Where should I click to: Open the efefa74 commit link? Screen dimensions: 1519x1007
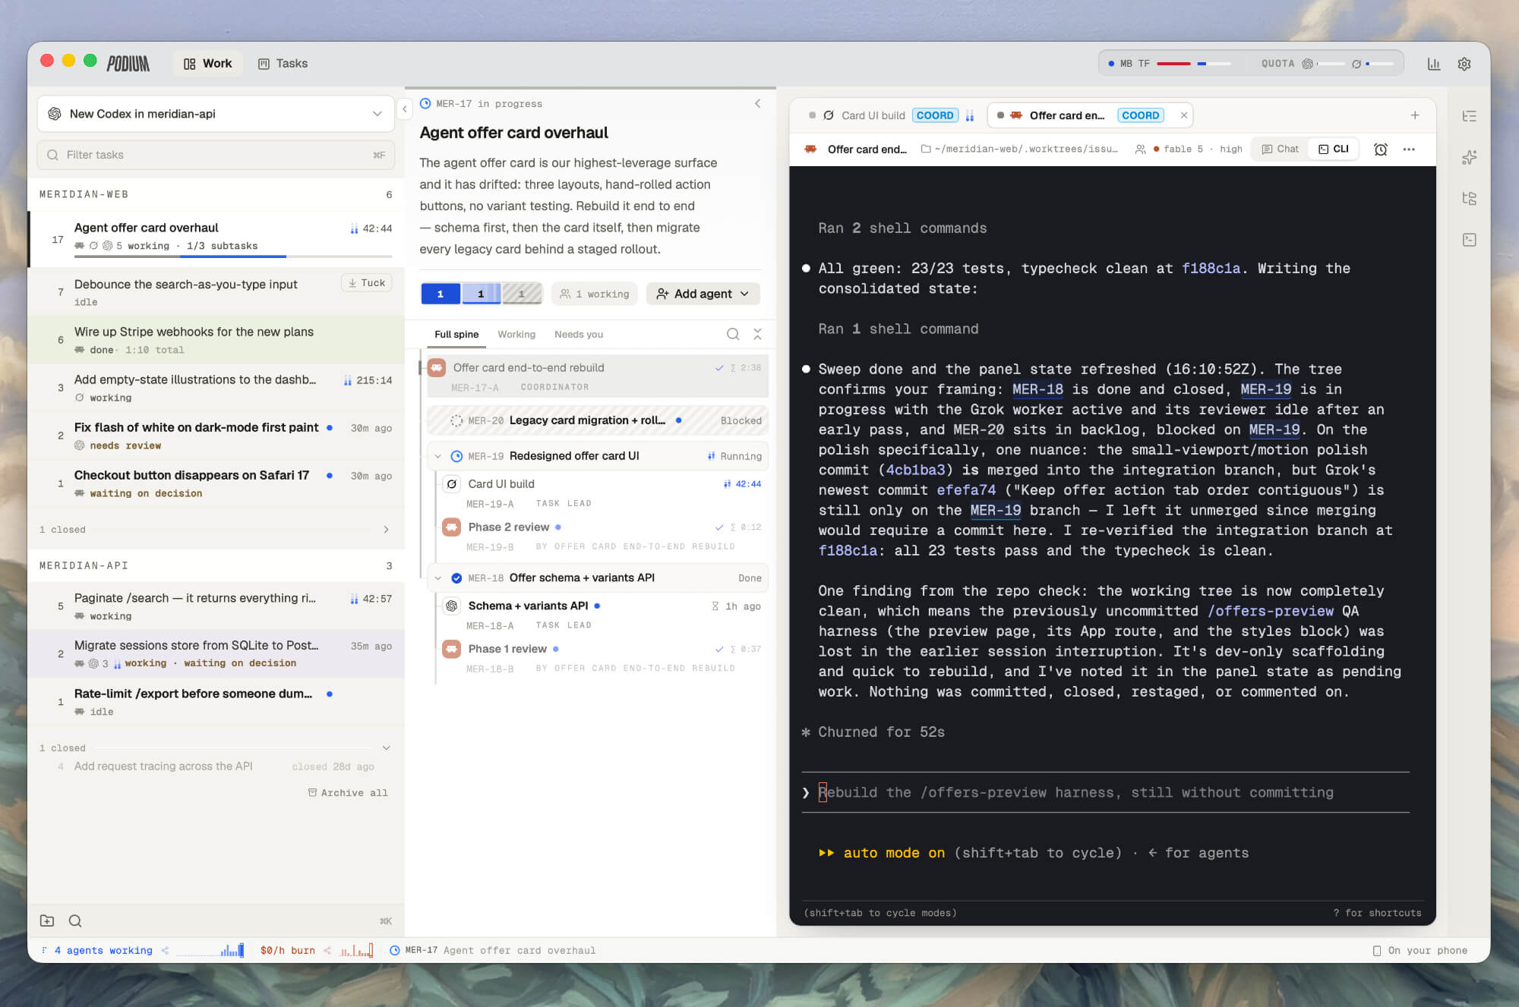pyautogui.click(x=966, y=490)
